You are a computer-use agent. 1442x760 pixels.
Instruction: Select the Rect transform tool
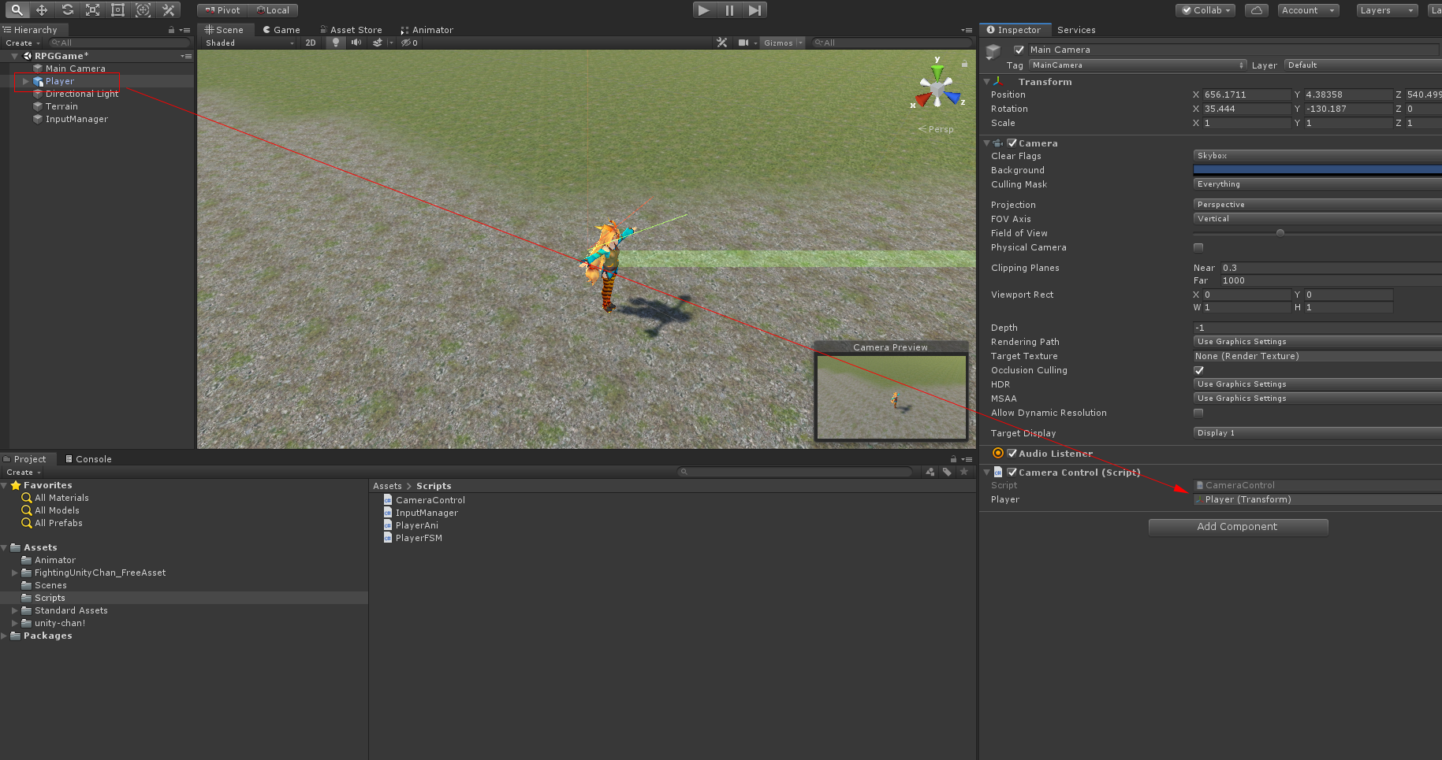pos(117,10)
